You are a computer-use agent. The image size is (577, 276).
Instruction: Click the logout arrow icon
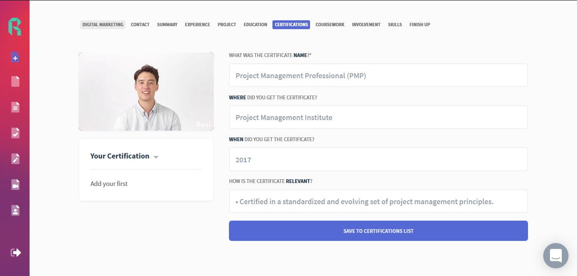[x=16, y=252]
